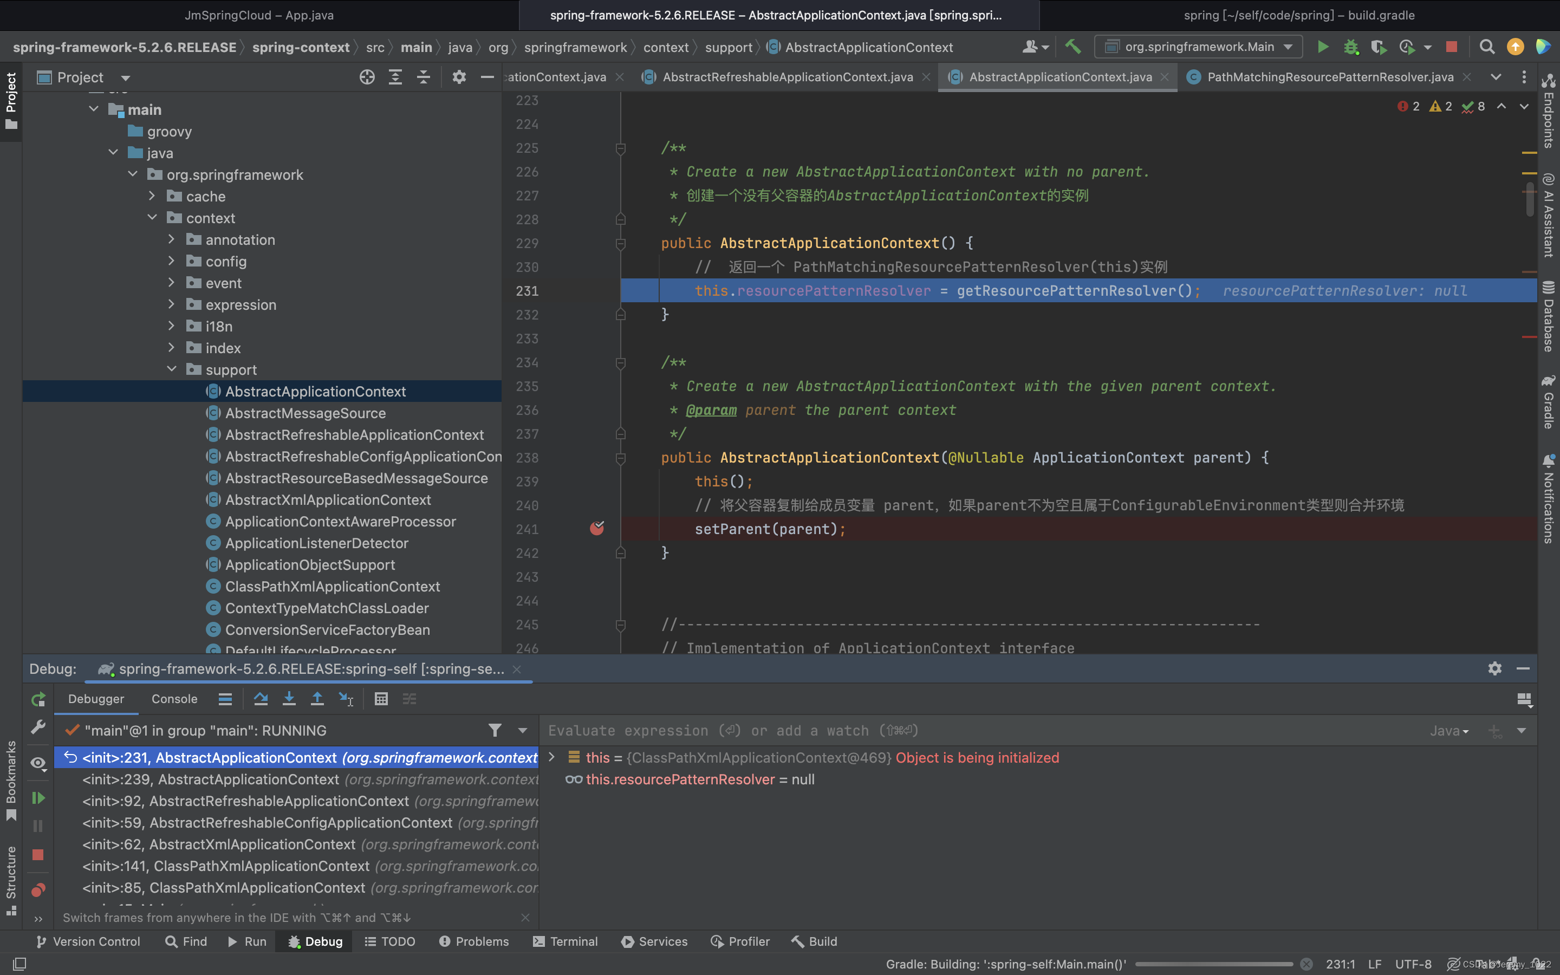
Task: Switch to the Console tab
Action: coord(174,699)
